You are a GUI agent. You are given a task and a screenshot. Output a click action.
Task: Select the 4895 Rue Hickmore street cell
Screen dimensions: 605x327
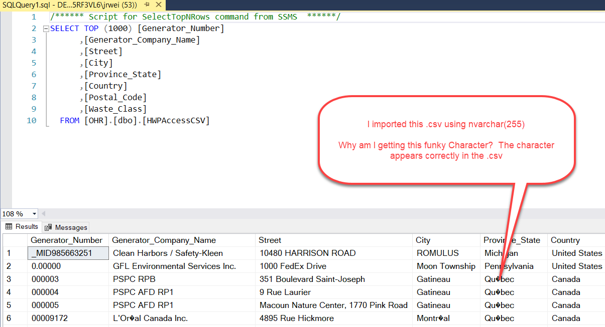click(296, 318)
